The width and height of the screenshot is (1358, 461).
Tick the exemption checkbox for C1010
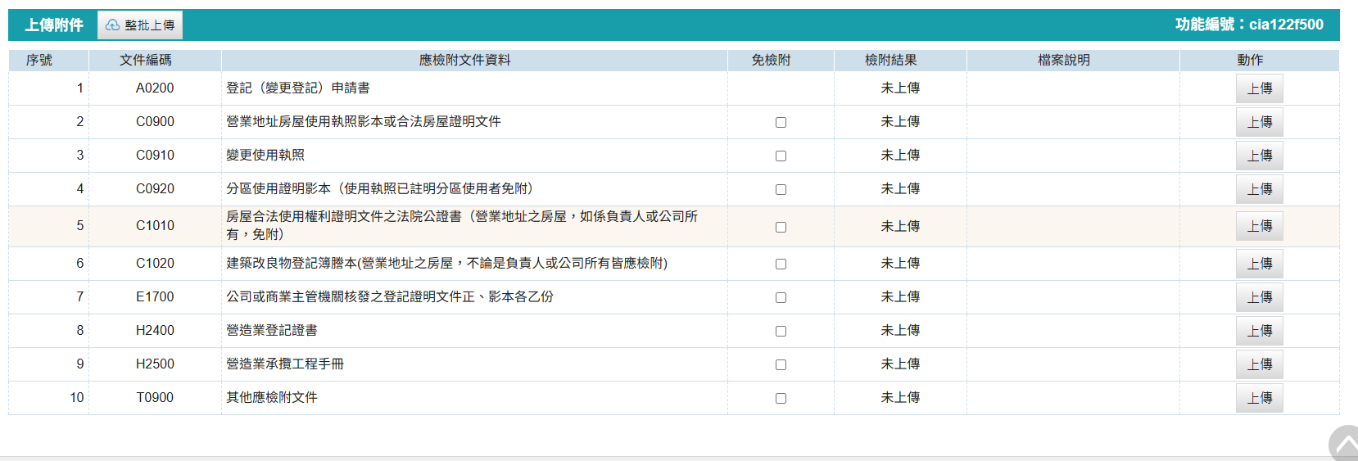[781, 227]
